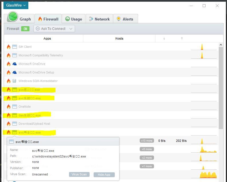
Task: Switch to the Usage tab
Action: [74, 19]
